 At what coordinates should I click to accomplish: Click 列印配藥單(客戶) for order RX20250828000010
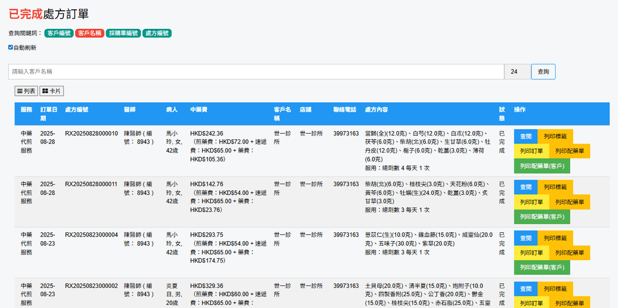542,166
